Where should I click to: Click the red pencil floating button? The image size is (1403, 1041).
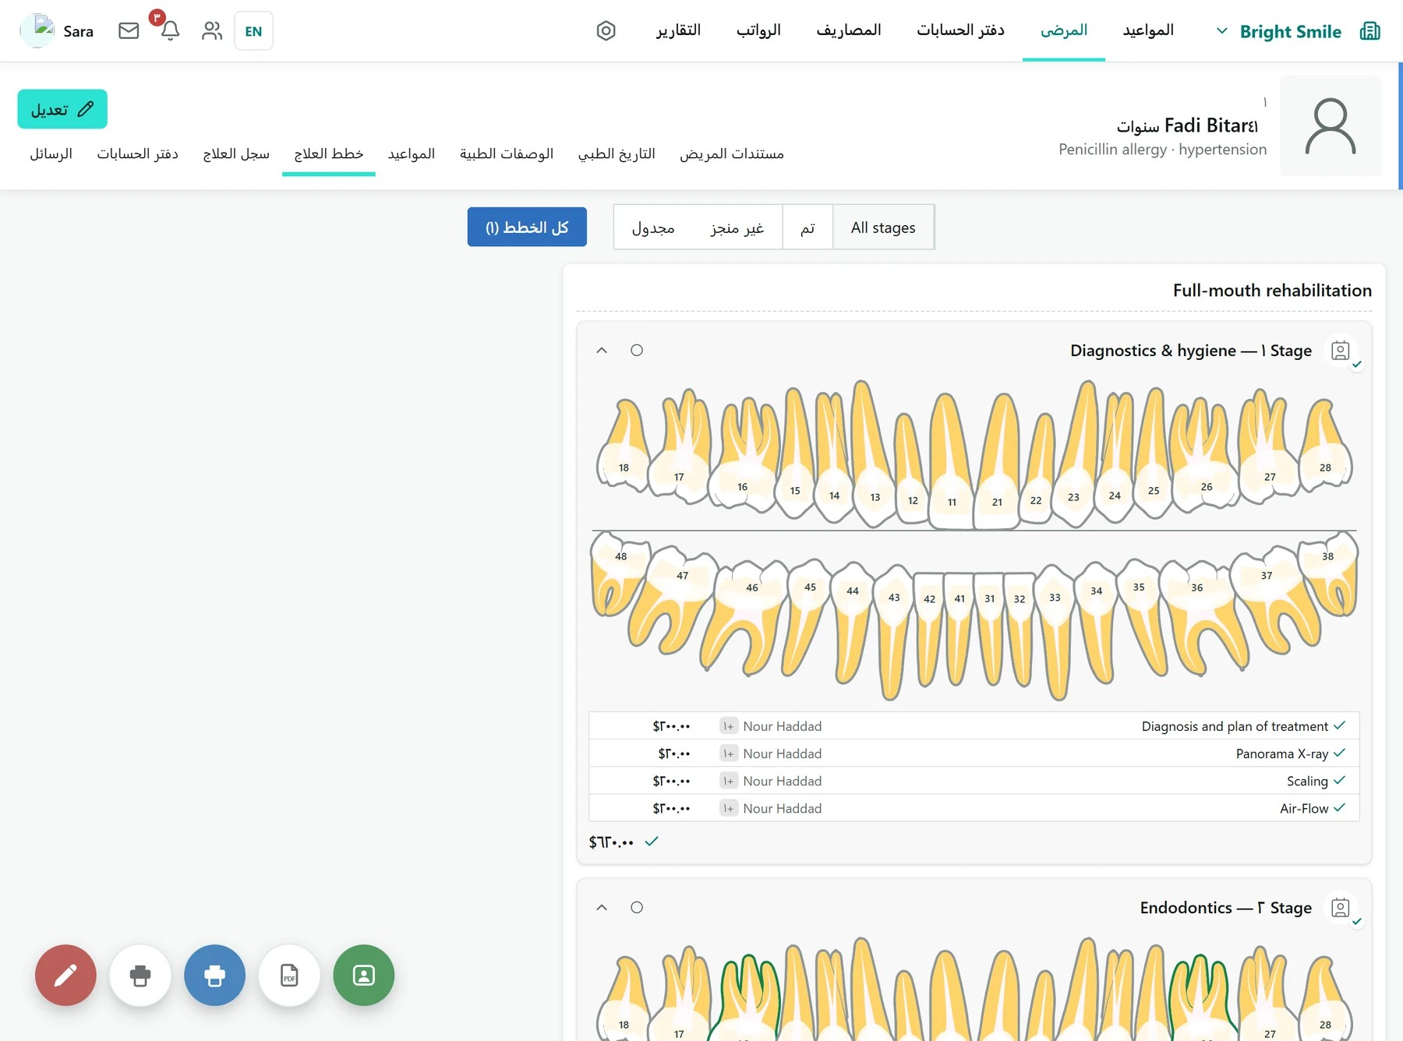[65, 975]
